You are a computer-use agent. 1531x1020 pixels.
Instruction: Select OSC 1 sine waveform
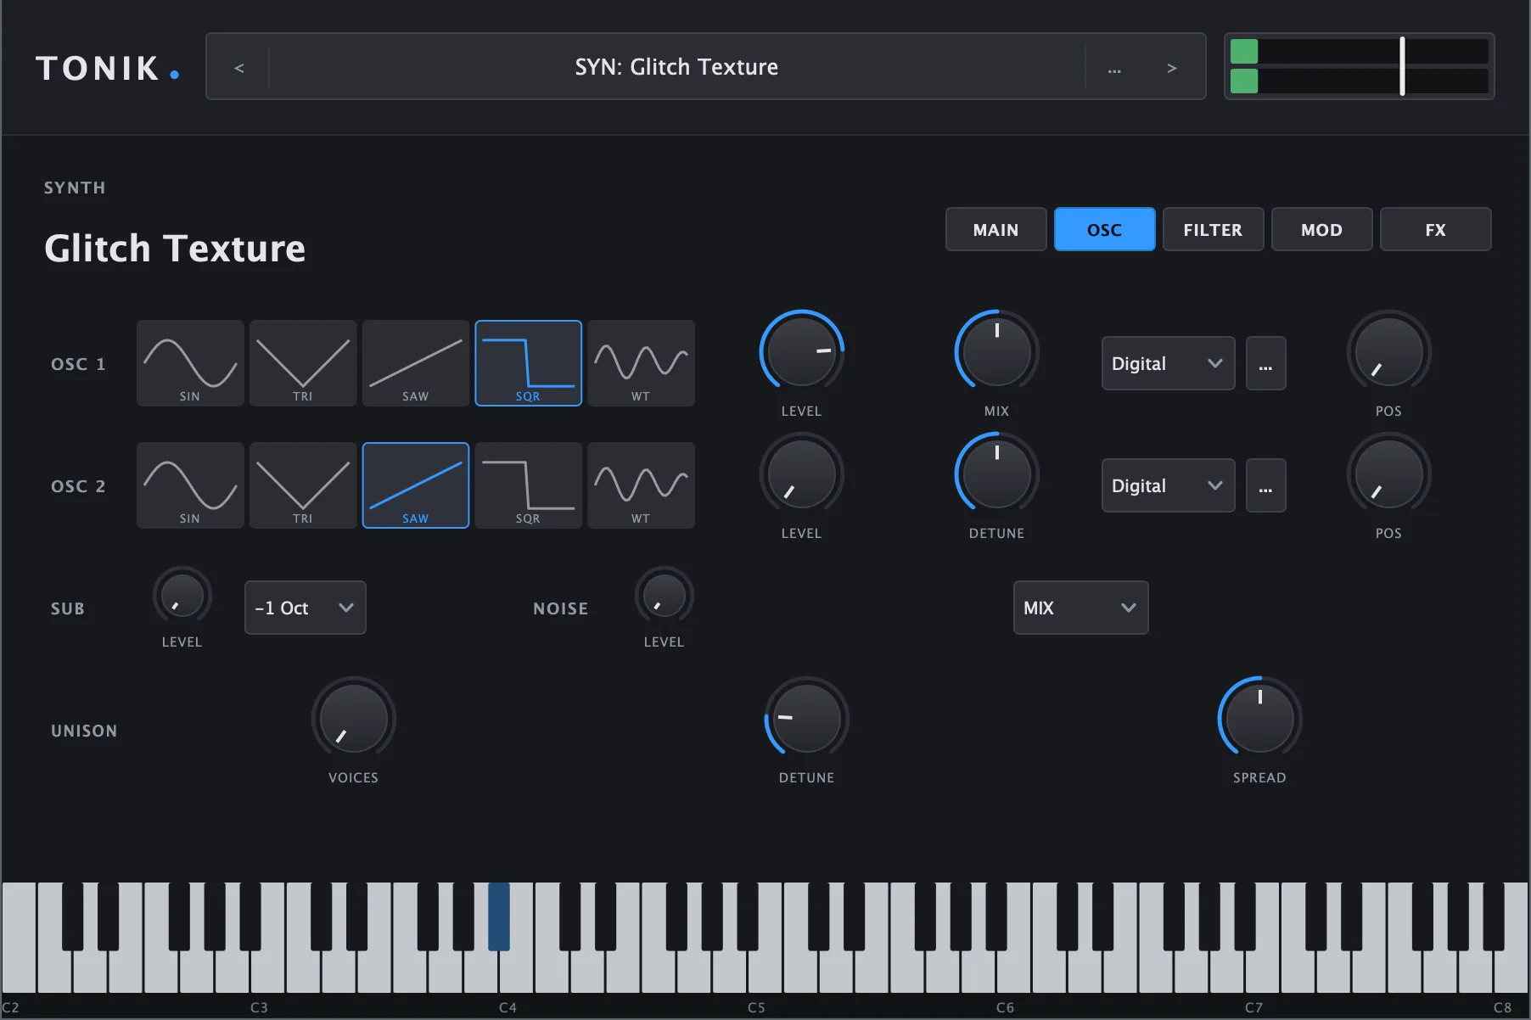(190, 363)
